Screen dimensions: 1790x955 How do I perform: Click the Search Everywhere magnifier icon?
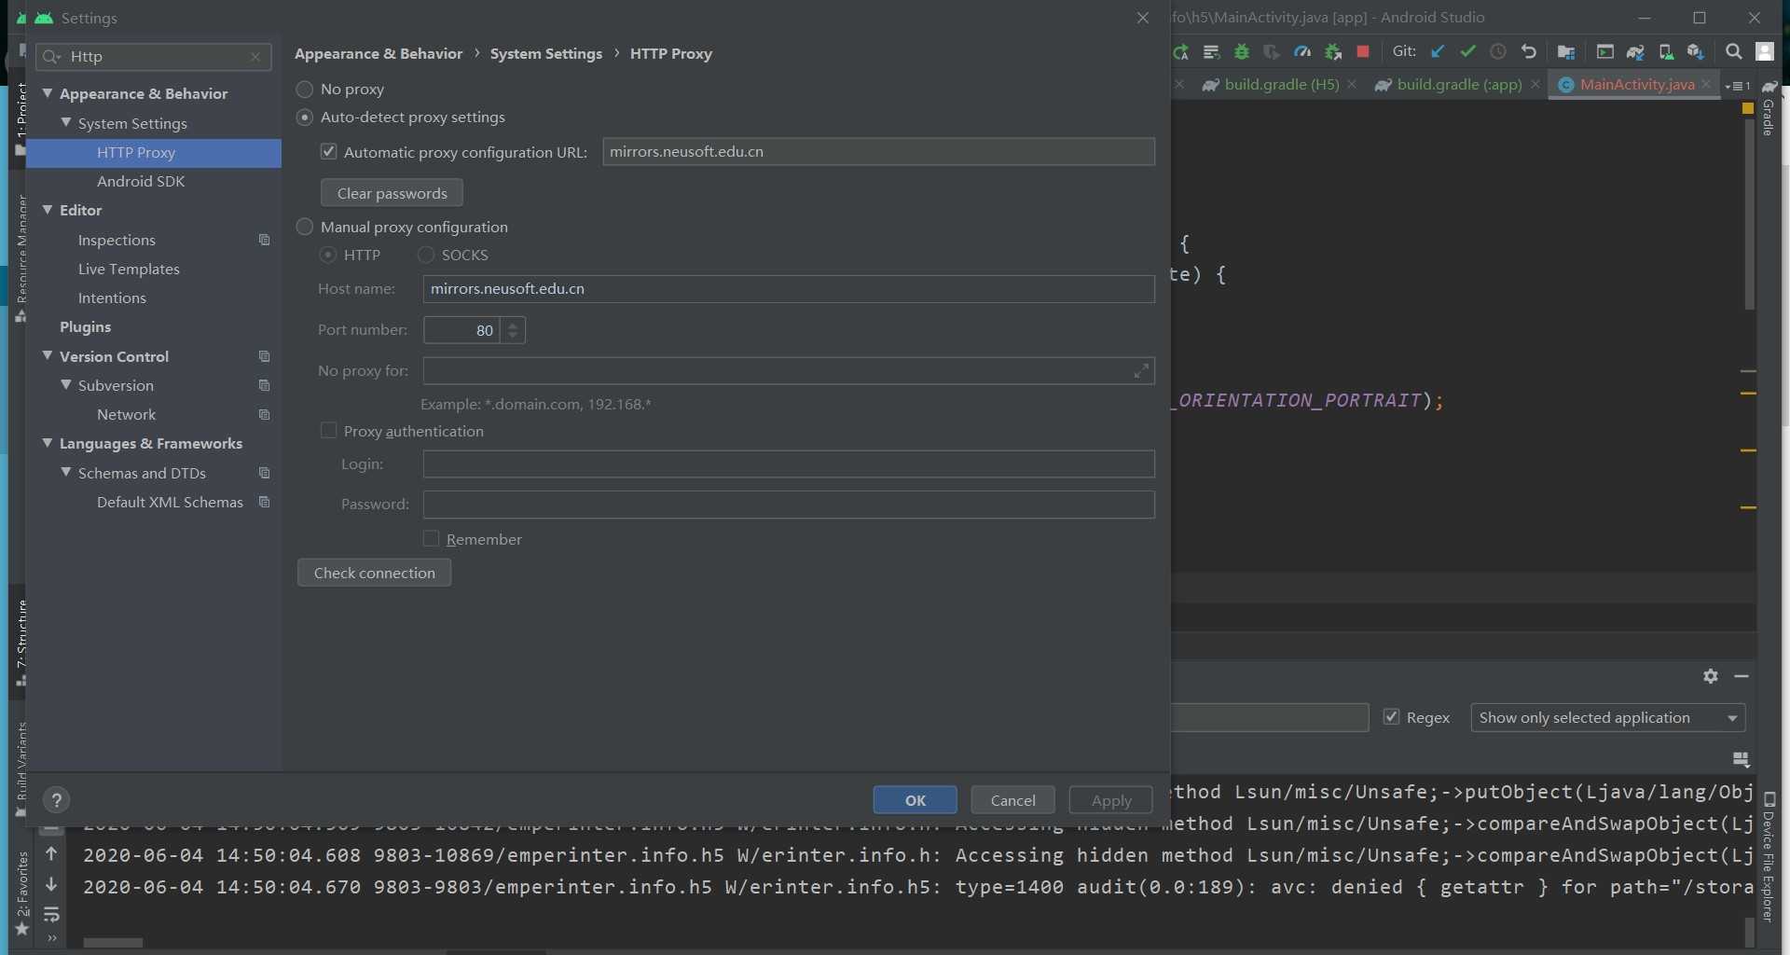click(1734, 52)
